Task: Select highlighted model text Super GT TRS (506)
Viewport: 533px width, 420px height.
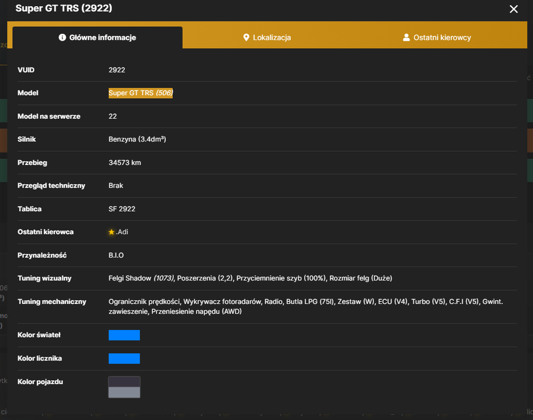Action: click(141, 93)
